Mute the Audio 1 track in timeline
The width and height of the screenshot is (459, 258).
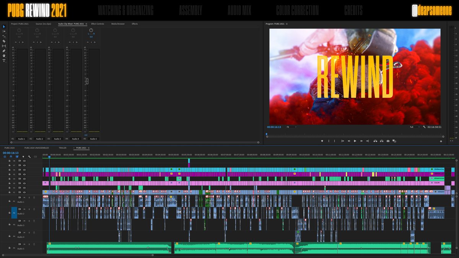tap(24, 197)
